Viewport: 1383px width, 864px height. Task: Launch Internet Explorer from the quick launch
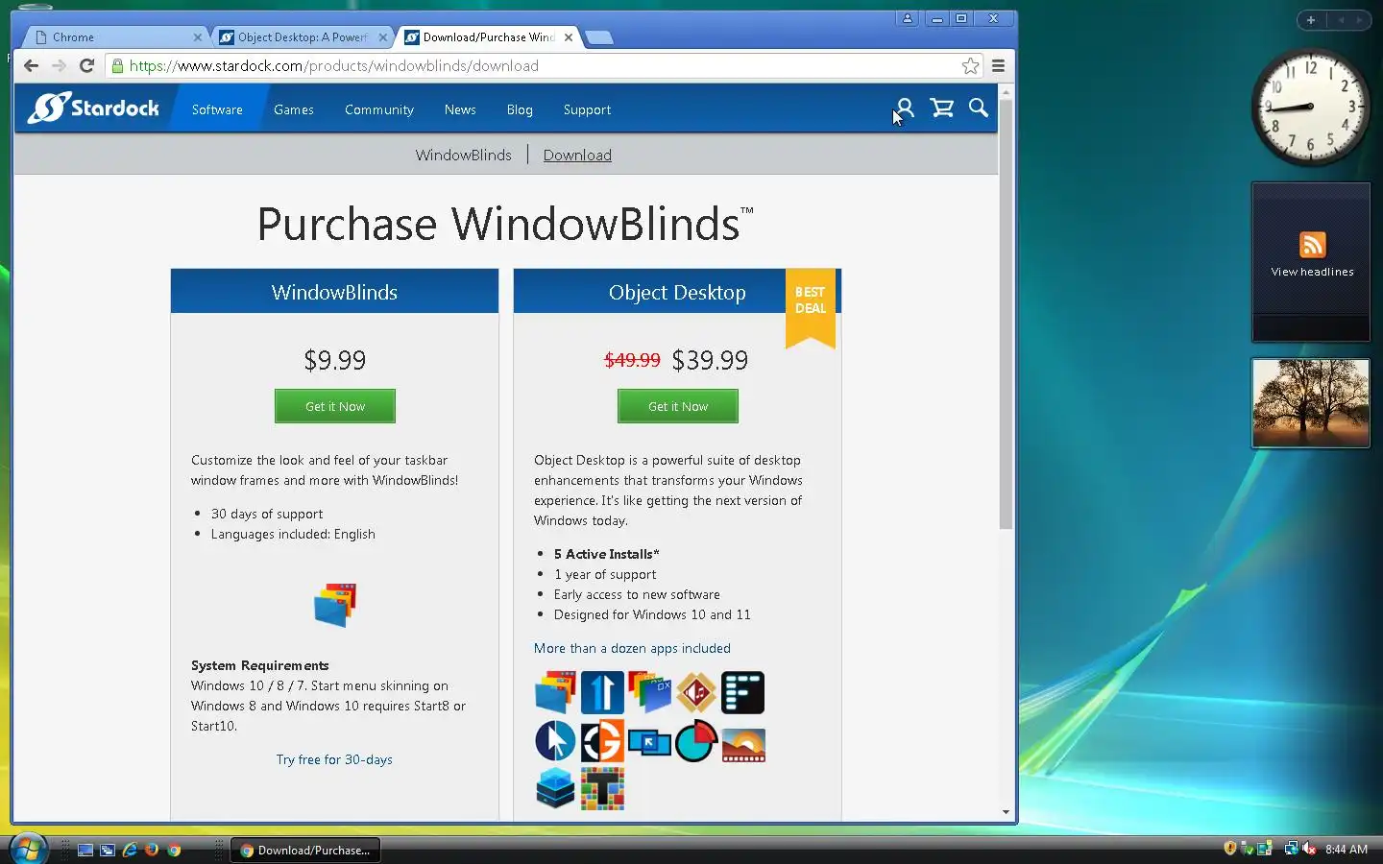click(x=130, y=850)
